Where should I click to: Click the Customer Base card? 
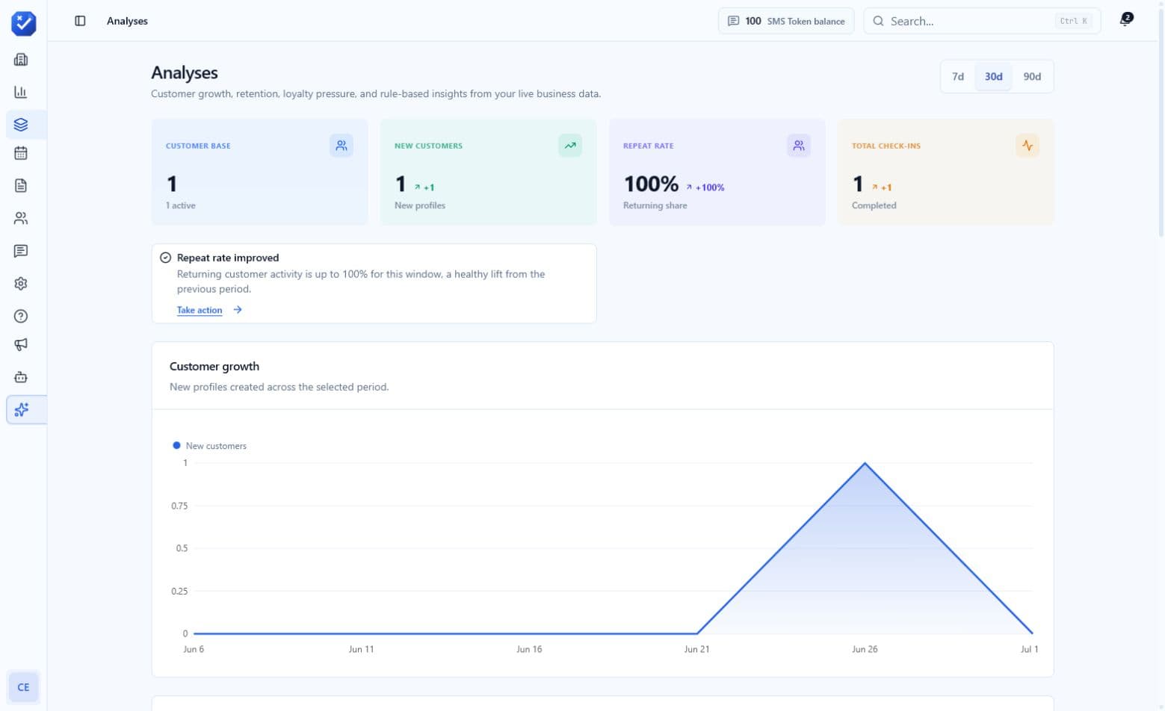[x=259, y=172]
